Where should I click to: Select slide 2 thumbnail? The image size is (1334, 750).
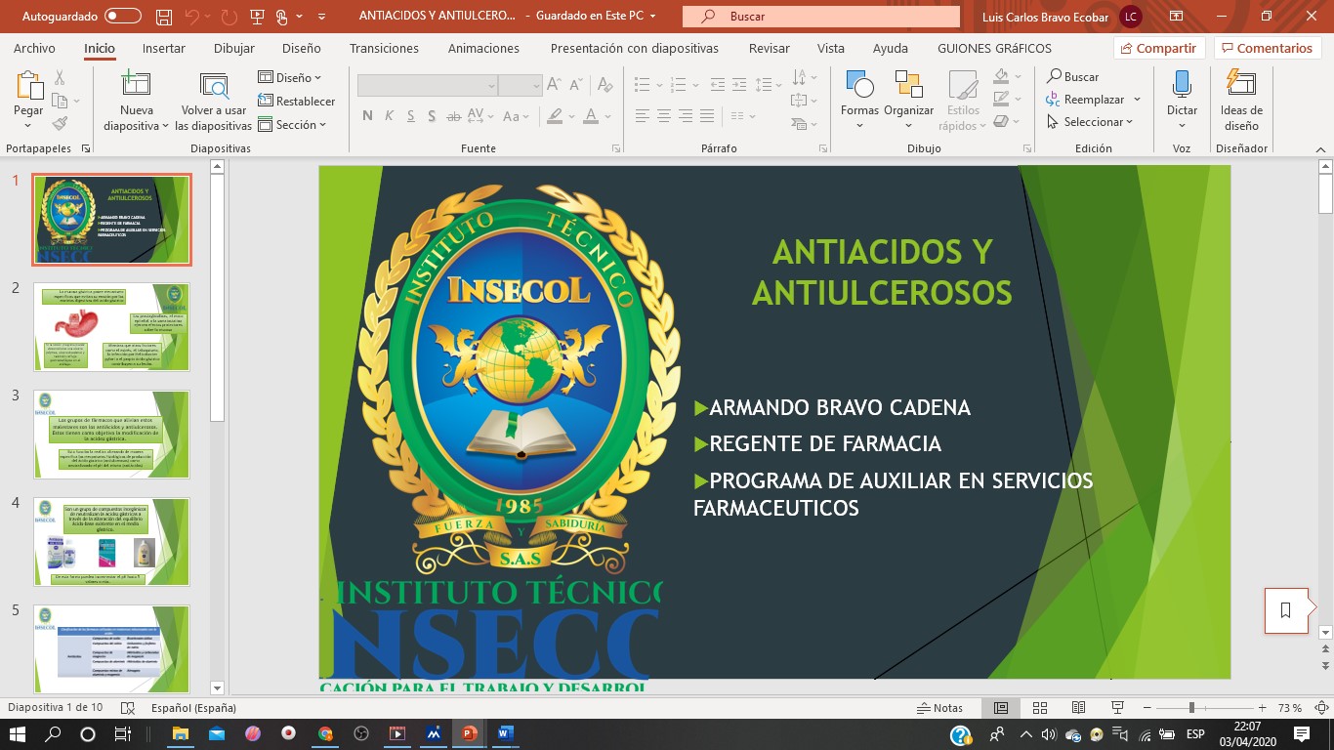click(x=111, y=327)
